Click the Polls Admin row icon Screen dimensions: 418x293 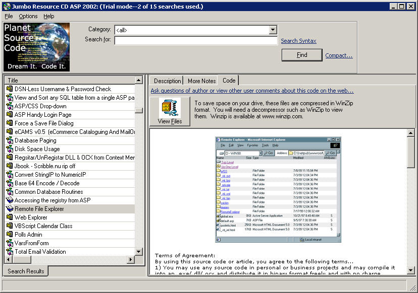coord(10,234)
